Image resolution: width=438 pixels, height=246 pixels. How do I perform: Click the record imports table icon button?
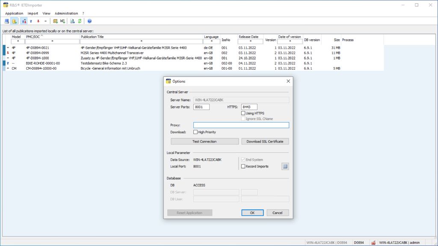(285, 167)
